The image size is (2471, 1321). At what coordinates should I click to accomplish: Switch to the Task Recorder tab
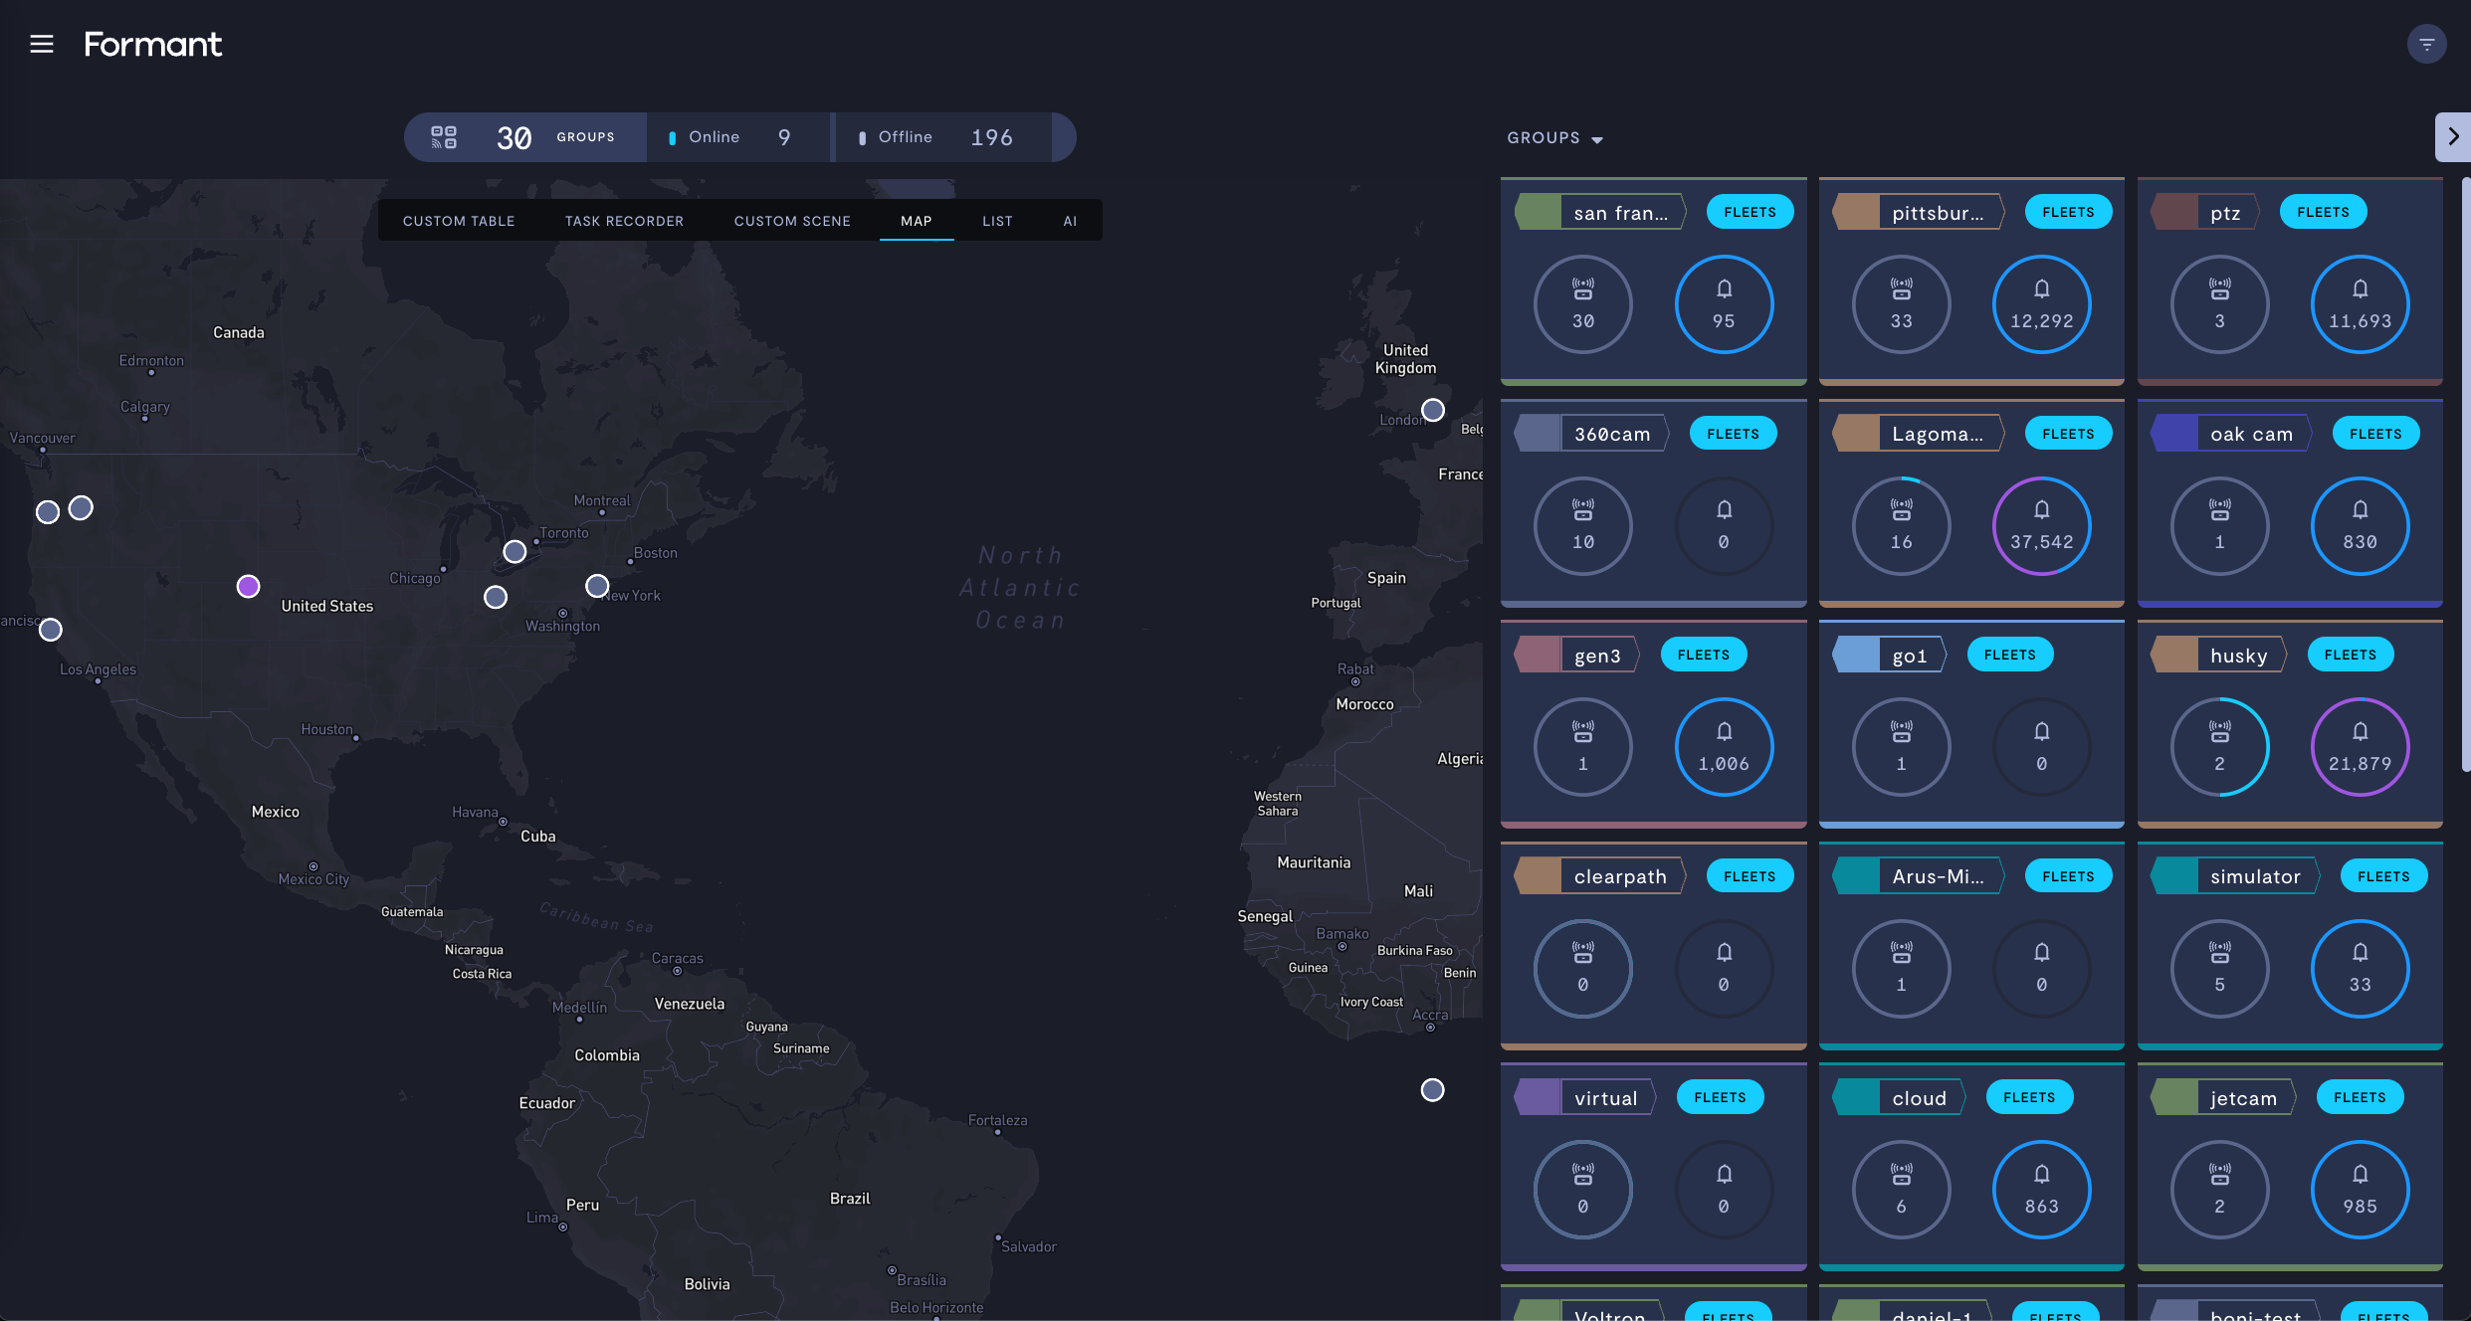(625, 221)
